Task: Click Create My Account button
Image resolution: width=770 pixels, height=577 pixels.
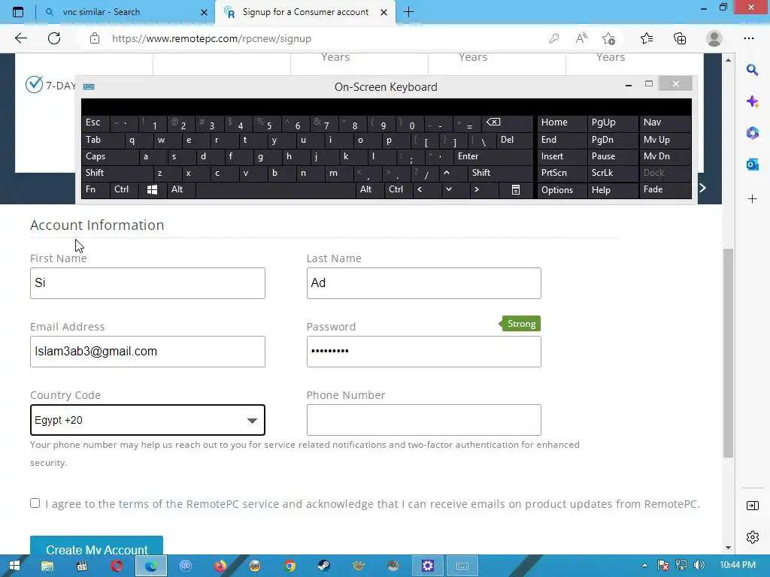Action: pyautogui.click(x=97, y=547)
